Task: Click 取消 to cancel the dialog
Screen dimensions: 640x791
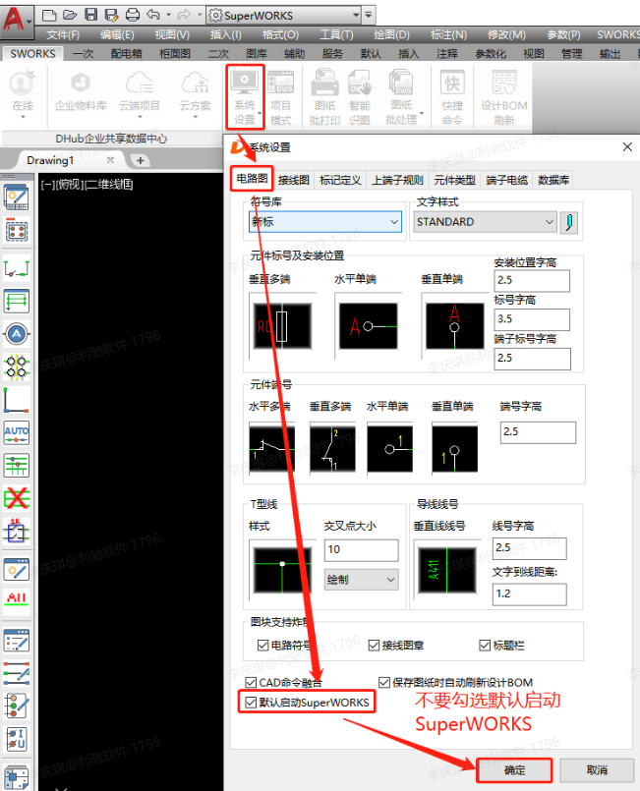Action: pyautogui.click(x=597, y=769)
